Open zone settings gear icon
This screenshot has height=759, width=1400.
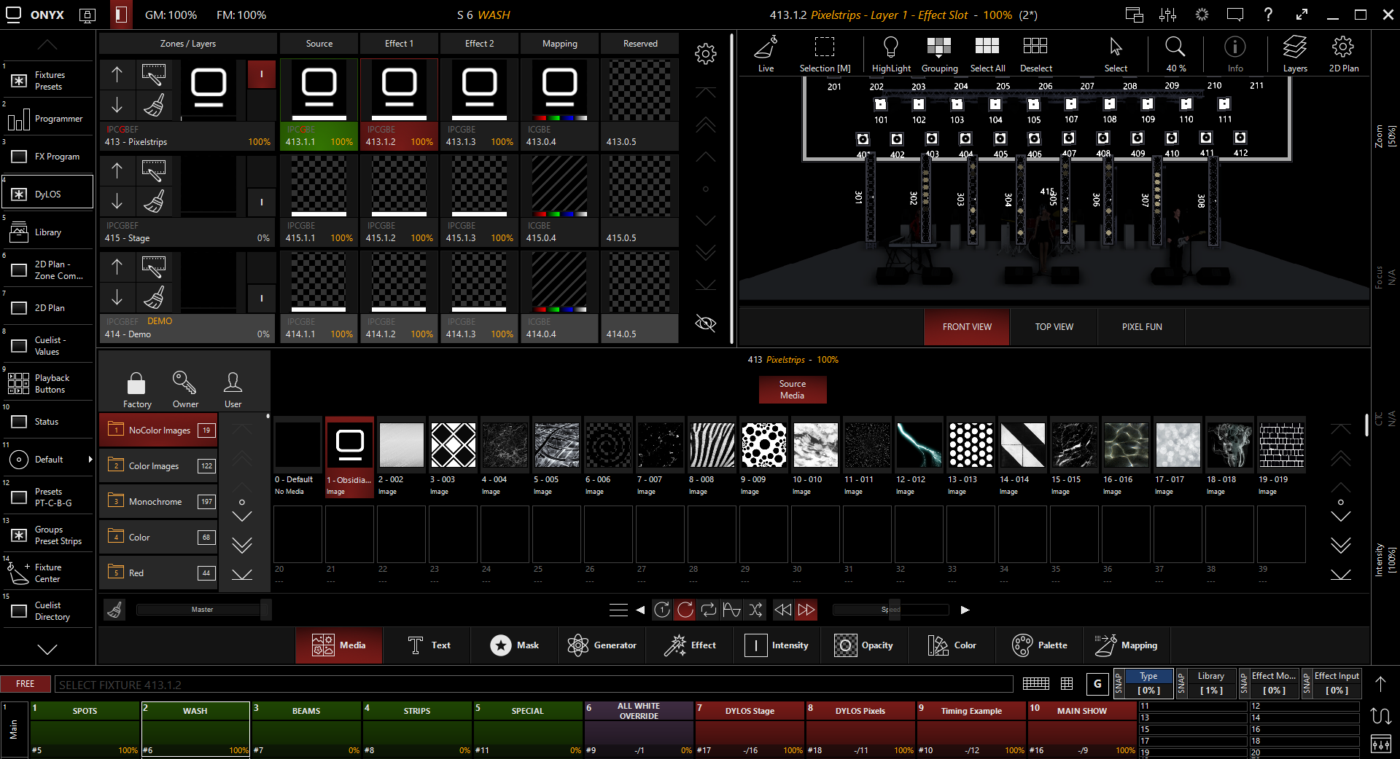(x=705, y=54)
